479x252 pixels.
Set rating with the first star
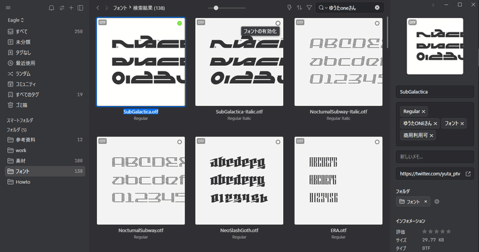[425, 232]
